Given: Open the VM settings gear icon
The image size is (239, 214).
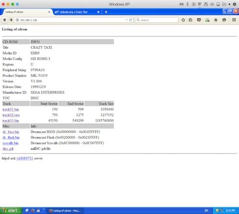Looking at the screenshot, I should [235, 4].
